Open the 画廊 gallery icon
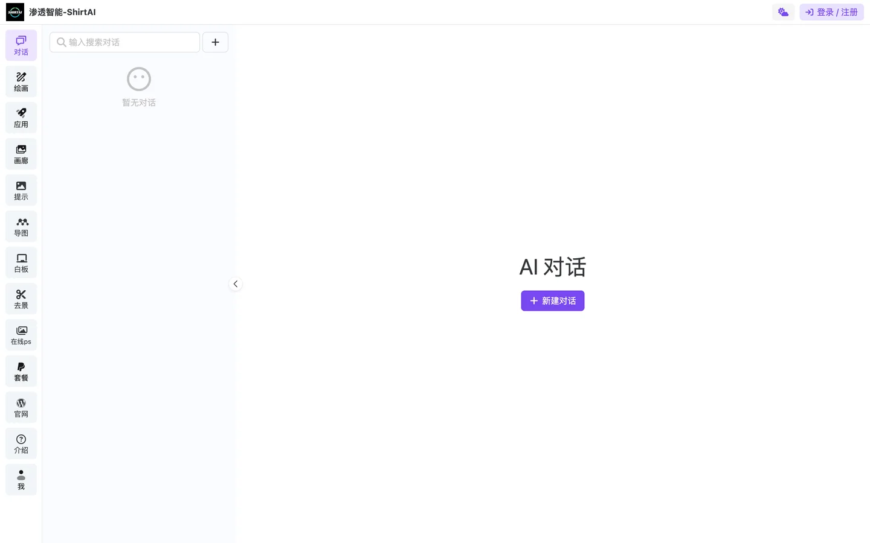Screen dimensions: 870x543 [21, 154]
